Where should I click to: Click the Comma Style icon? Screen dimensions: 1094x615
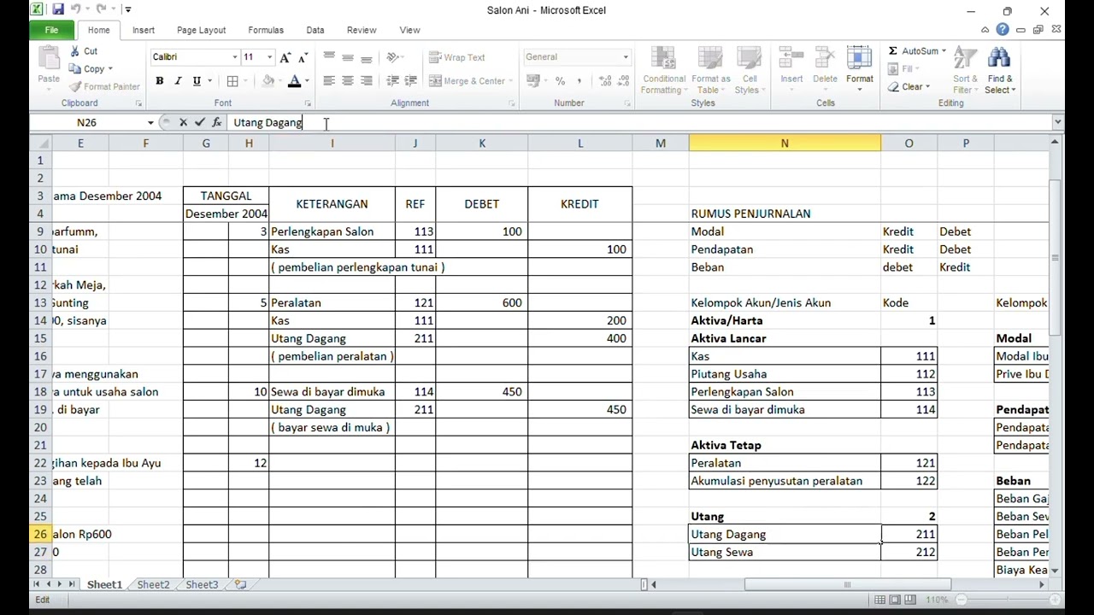click(579, 81)
